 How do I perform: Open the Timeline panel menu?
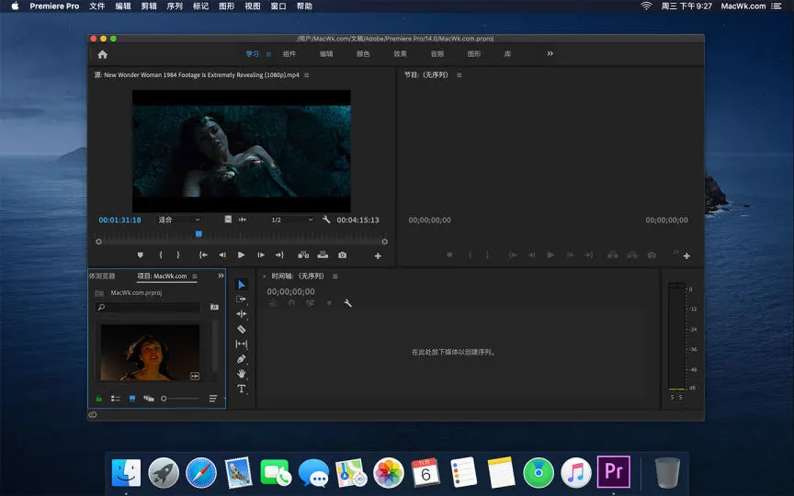coord(335,276)
